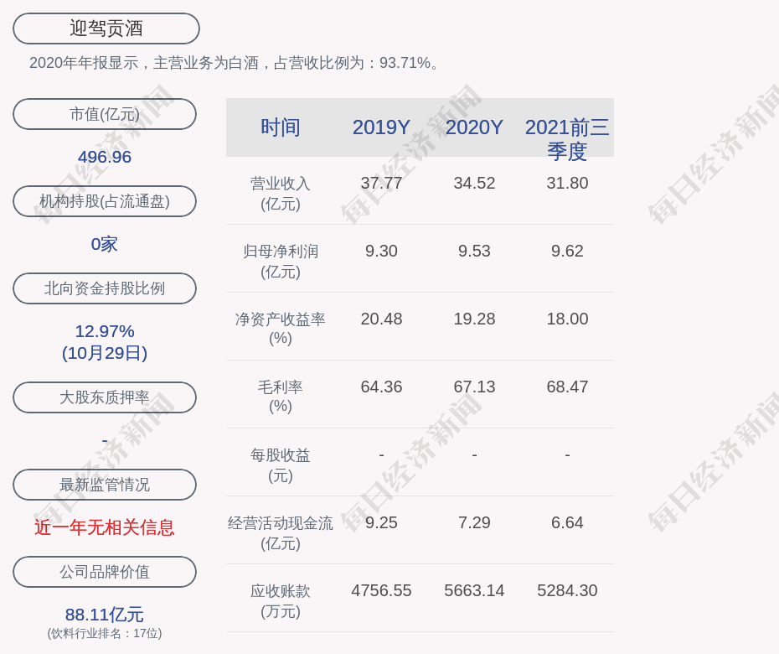This screenshot has width=779, height=654.
Task: Click brand value 88.11亿元
Action: (x=105, y=615)
